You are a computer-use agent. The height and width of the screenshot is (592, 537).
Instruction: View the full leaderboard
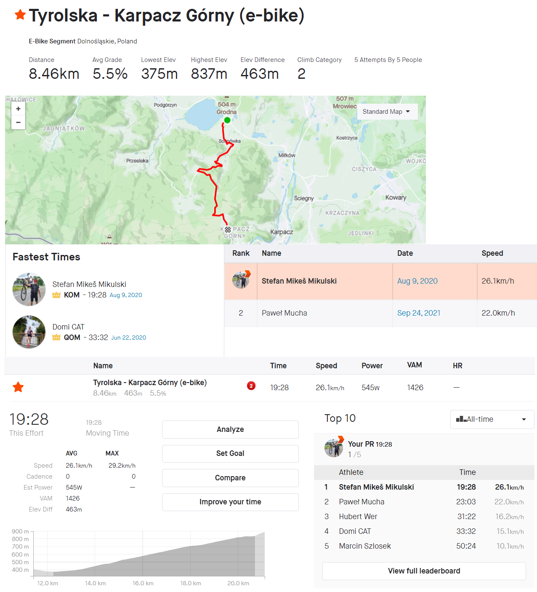coord(424,571)
